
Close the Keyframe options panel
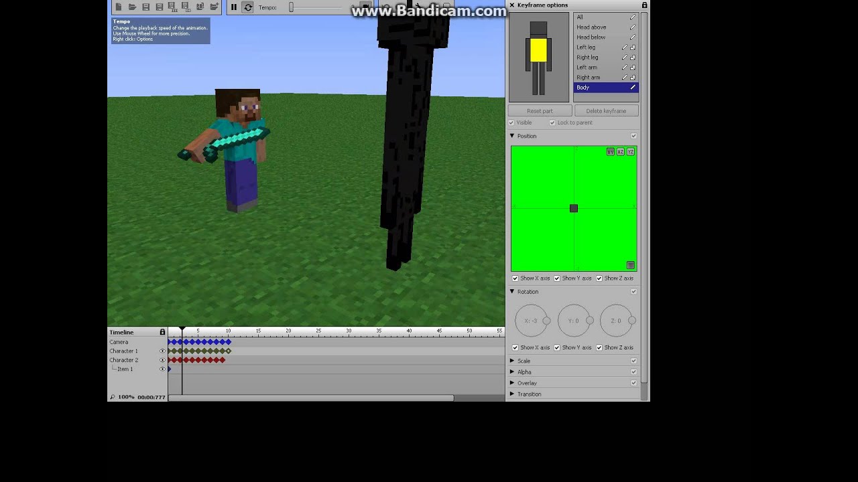(x=512, y=5)
